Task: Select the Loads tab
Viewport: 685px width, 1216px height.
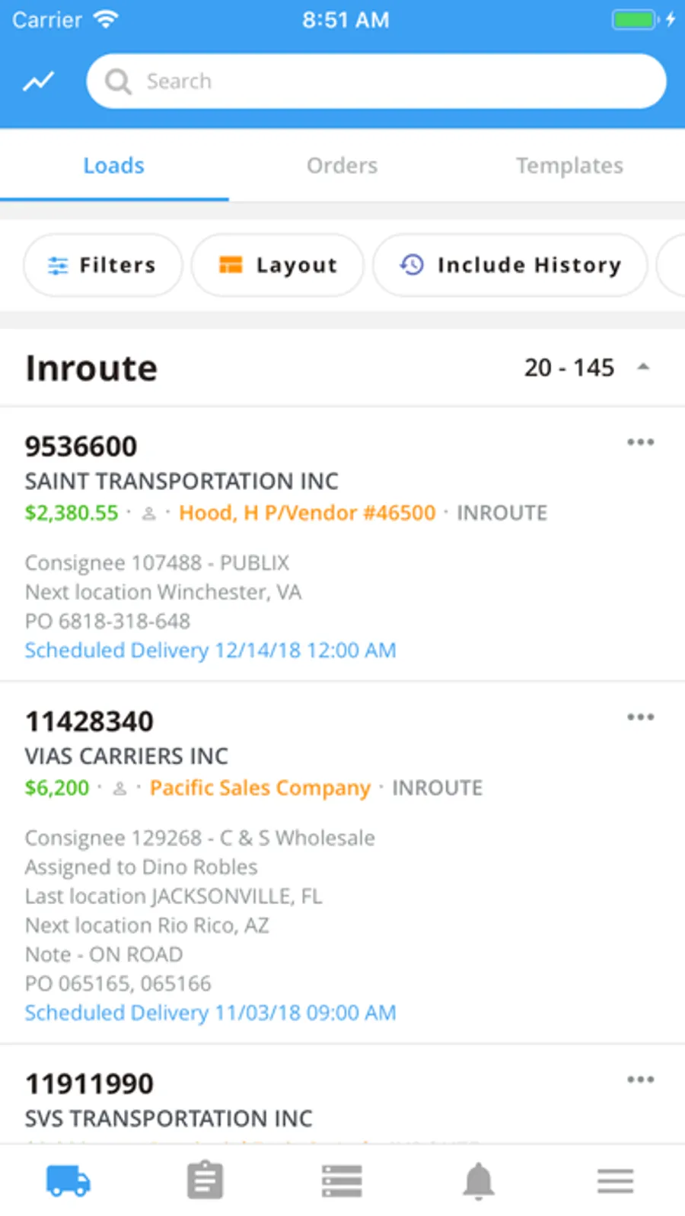Action: pyautogui.click(x=114, y=165)
